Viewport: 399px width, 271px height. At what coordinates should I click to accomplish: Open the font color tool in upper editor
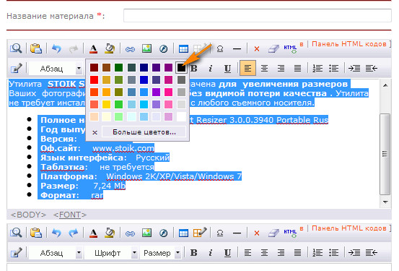coord(93,48)
